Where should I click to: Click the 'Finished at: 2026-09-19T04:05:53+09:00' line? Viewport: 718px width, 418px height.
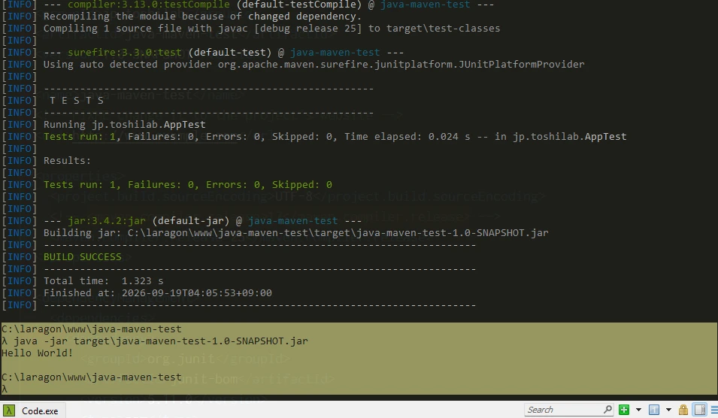[158, 293]
